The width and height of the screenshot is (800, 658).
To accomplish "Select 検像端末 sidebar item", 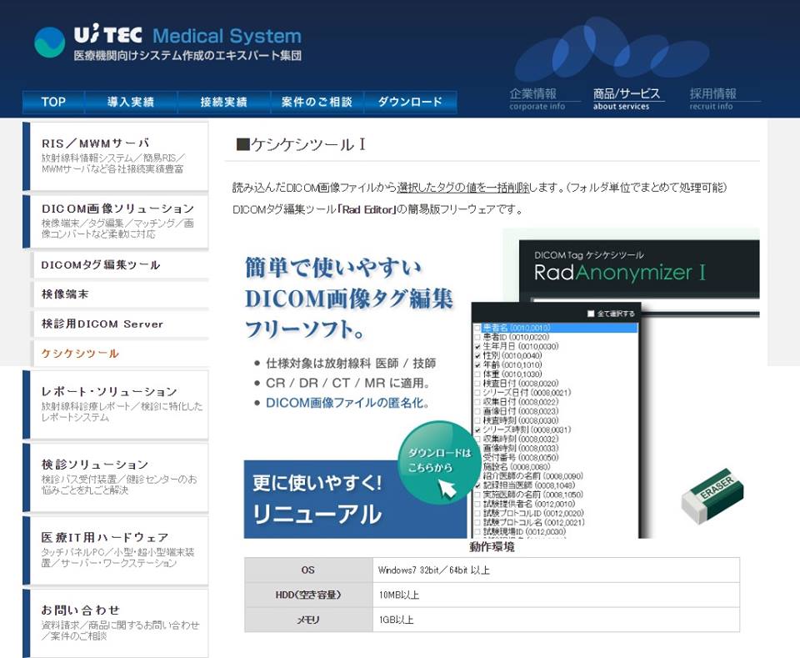I will (x=120, y=294).
